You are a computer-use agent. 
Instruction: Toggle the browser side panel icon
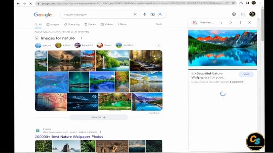247,3
